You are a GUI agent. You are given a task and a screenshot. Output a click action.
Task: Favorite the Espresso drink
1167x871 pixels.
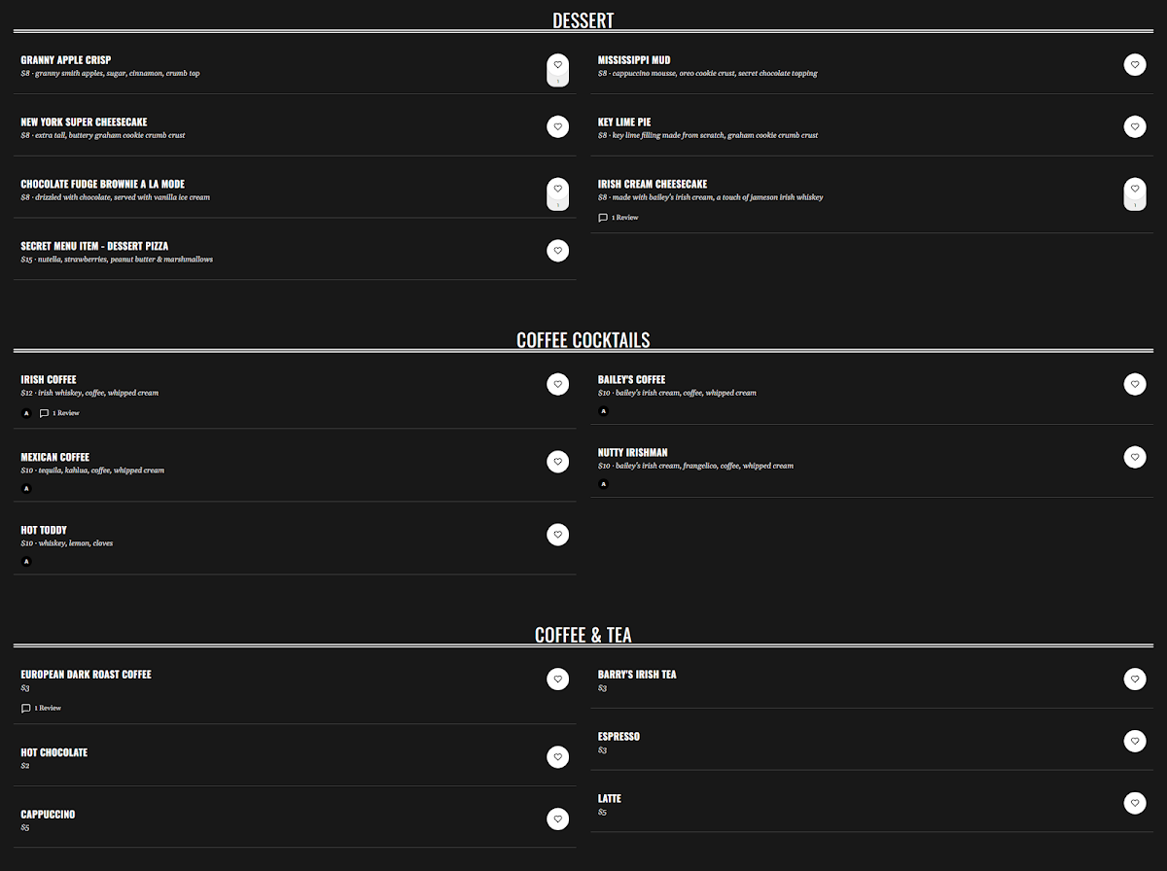(1135, 742)
